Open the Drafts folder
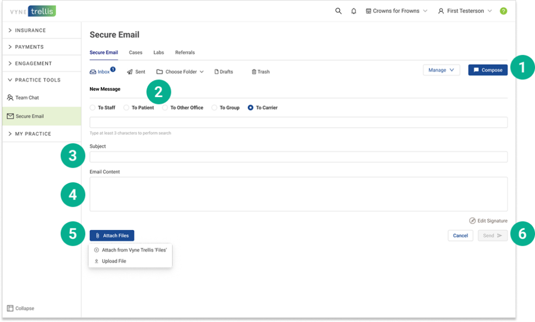The width and height of the screenshot is (535, 322). [x=223, y=72]
